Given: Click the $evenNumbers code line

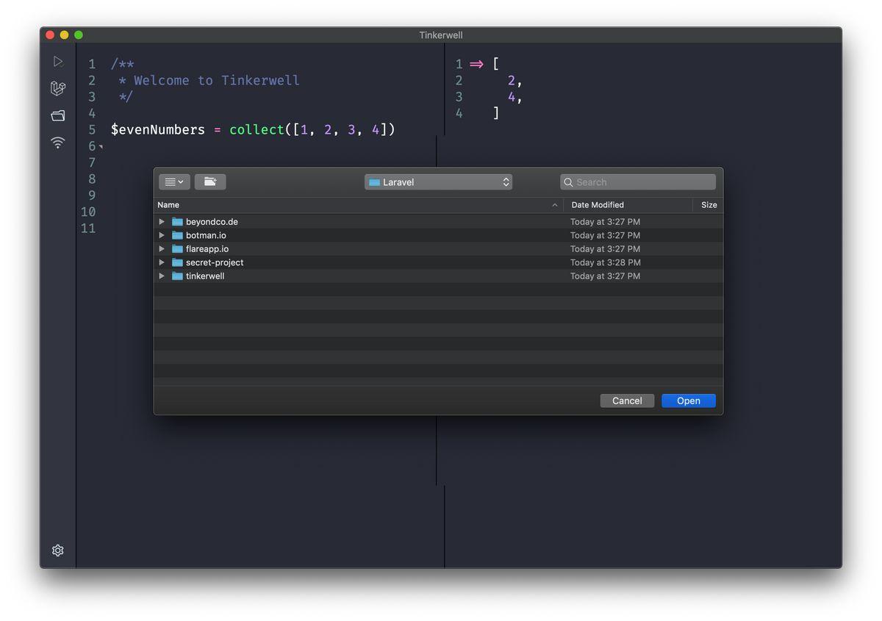Looking at the screenshot, I should (253, 129).
